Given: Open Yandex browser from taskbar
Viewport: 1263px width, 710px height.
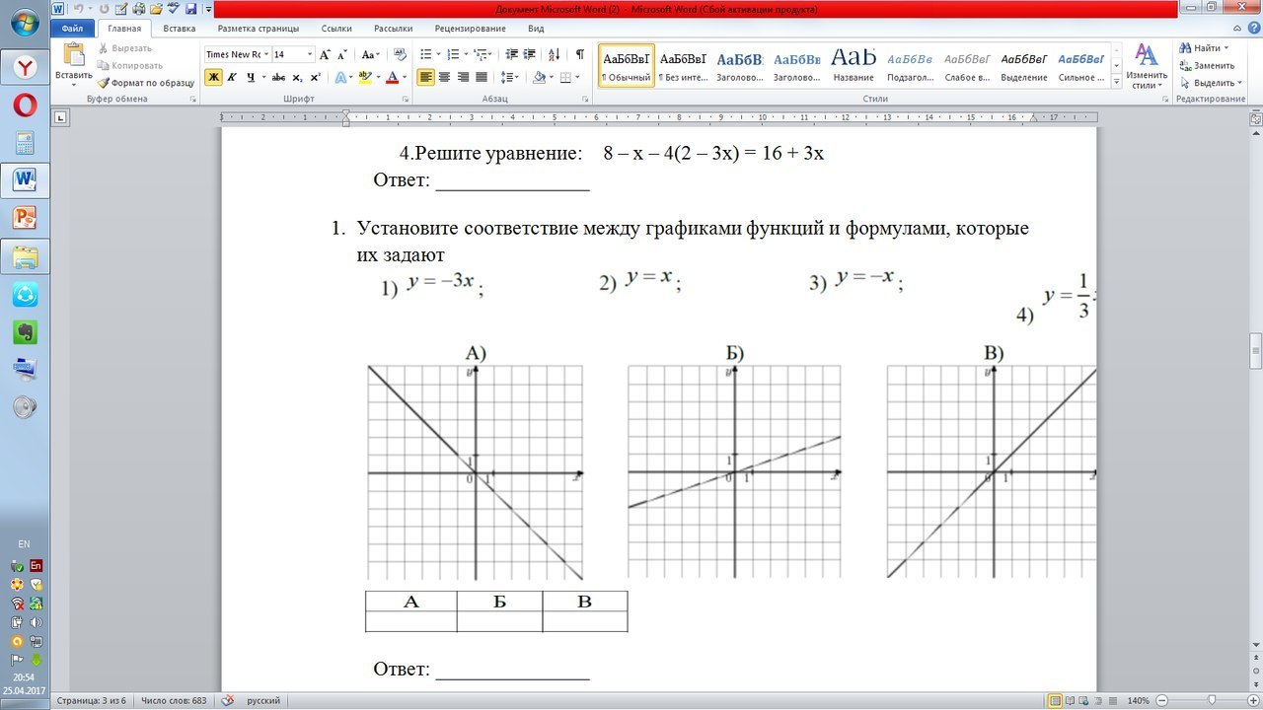Looking at the screenshot, I should point(25,67).
